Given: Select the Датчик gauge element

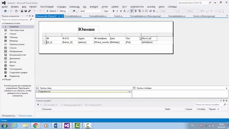Looking at the screenshot, I should 18,62.
